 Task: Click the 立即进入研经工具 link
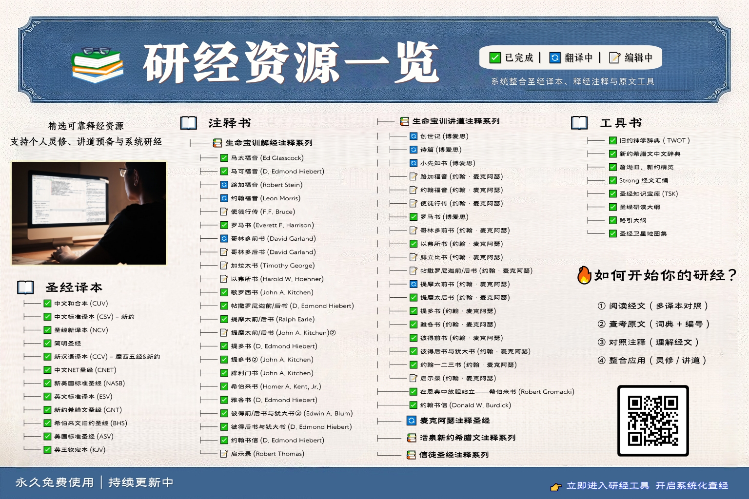608,486
